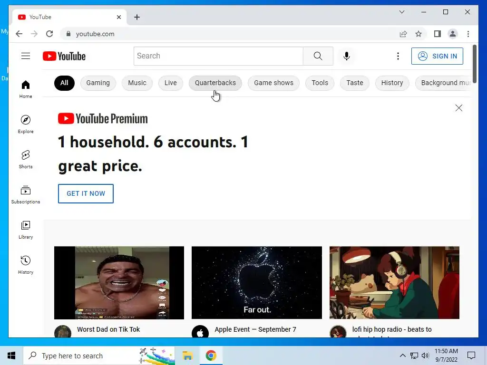Open the volume tray icon

425,355
